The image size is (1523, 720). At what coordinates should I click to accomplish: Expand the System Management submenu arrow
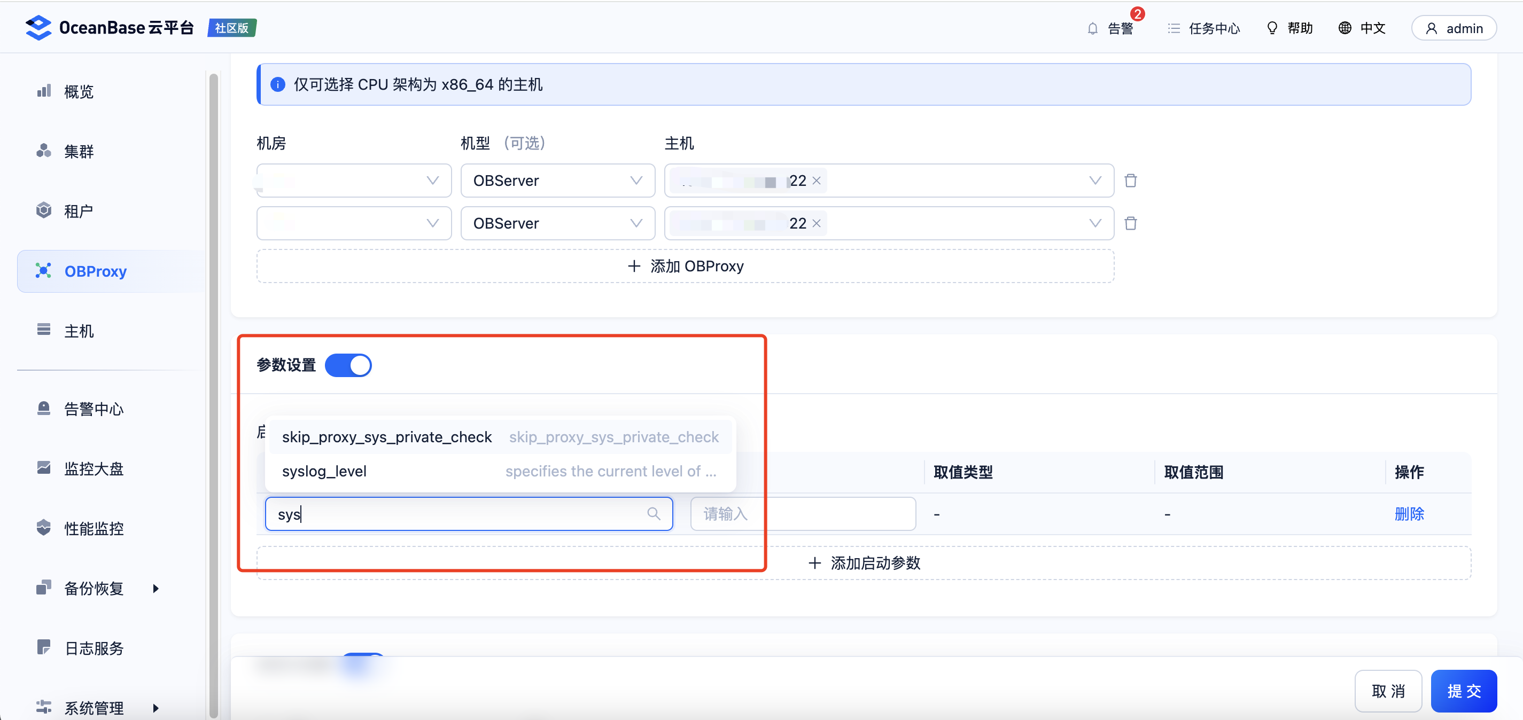coord(156,708)
